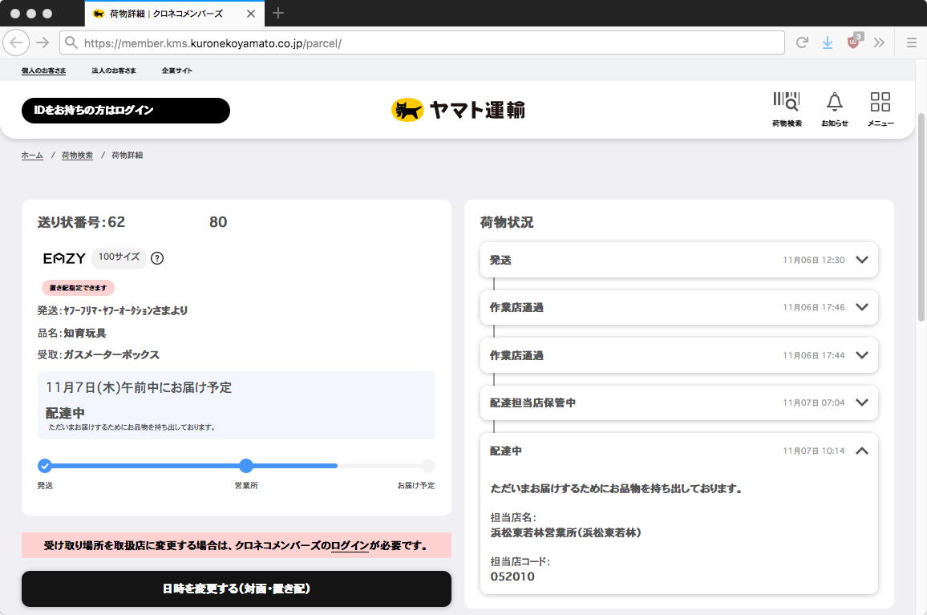Show more toolbar items chevron
Image resolution: width=927 pixels, height=615 pixels.
[879, 42]
